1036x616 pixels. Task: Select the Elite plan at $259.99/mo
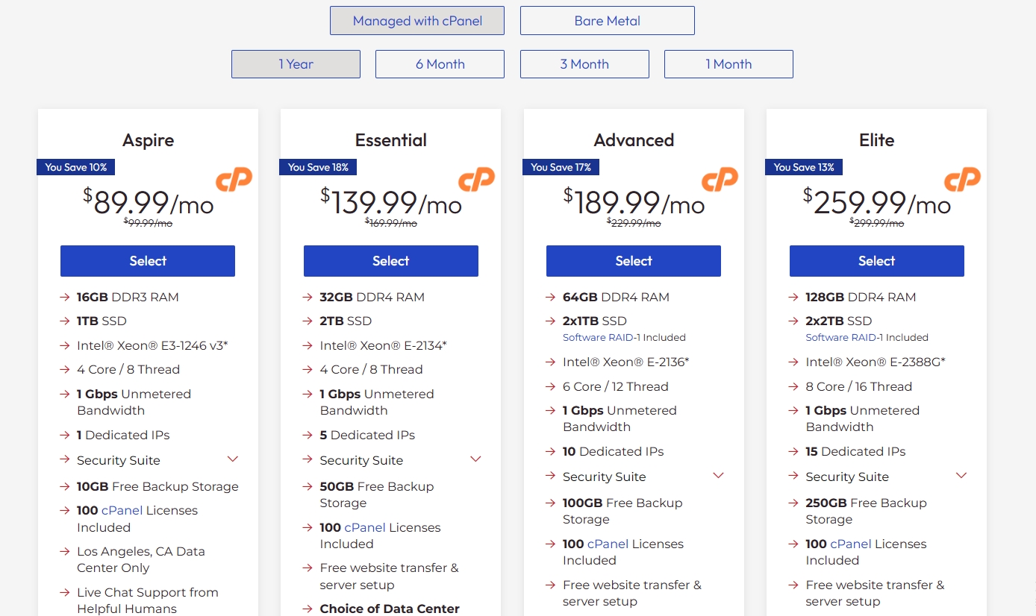click(x=876, y=261)
